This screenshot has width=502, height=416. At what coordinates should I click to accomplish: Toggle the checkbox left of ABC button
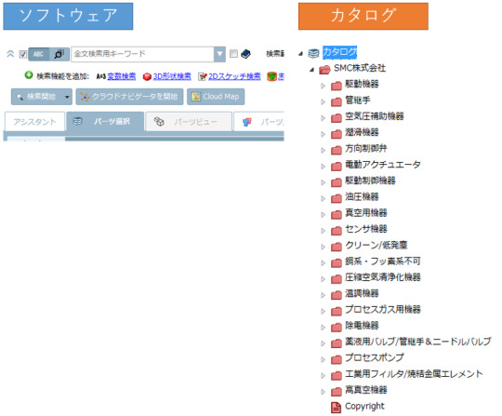click(x=22, y=54)
